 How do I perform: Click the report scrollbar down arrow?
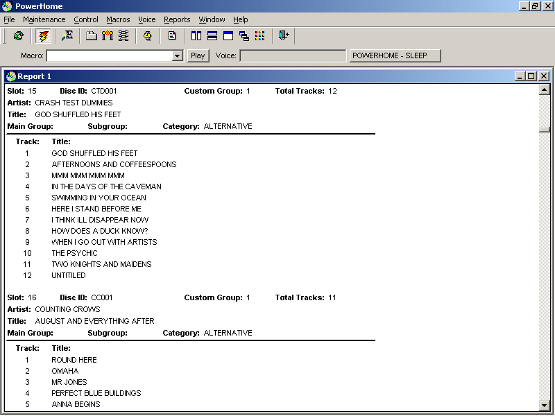click(545, 405)
